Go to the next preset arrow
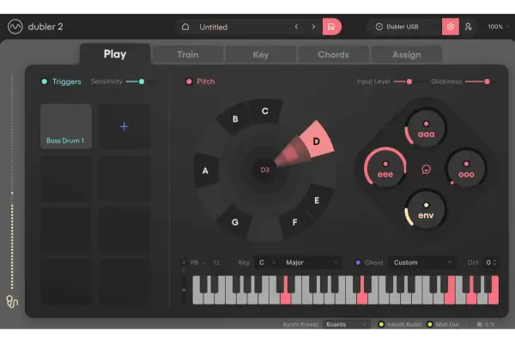The height and width of the screenshot is (343, 515). 313,27
